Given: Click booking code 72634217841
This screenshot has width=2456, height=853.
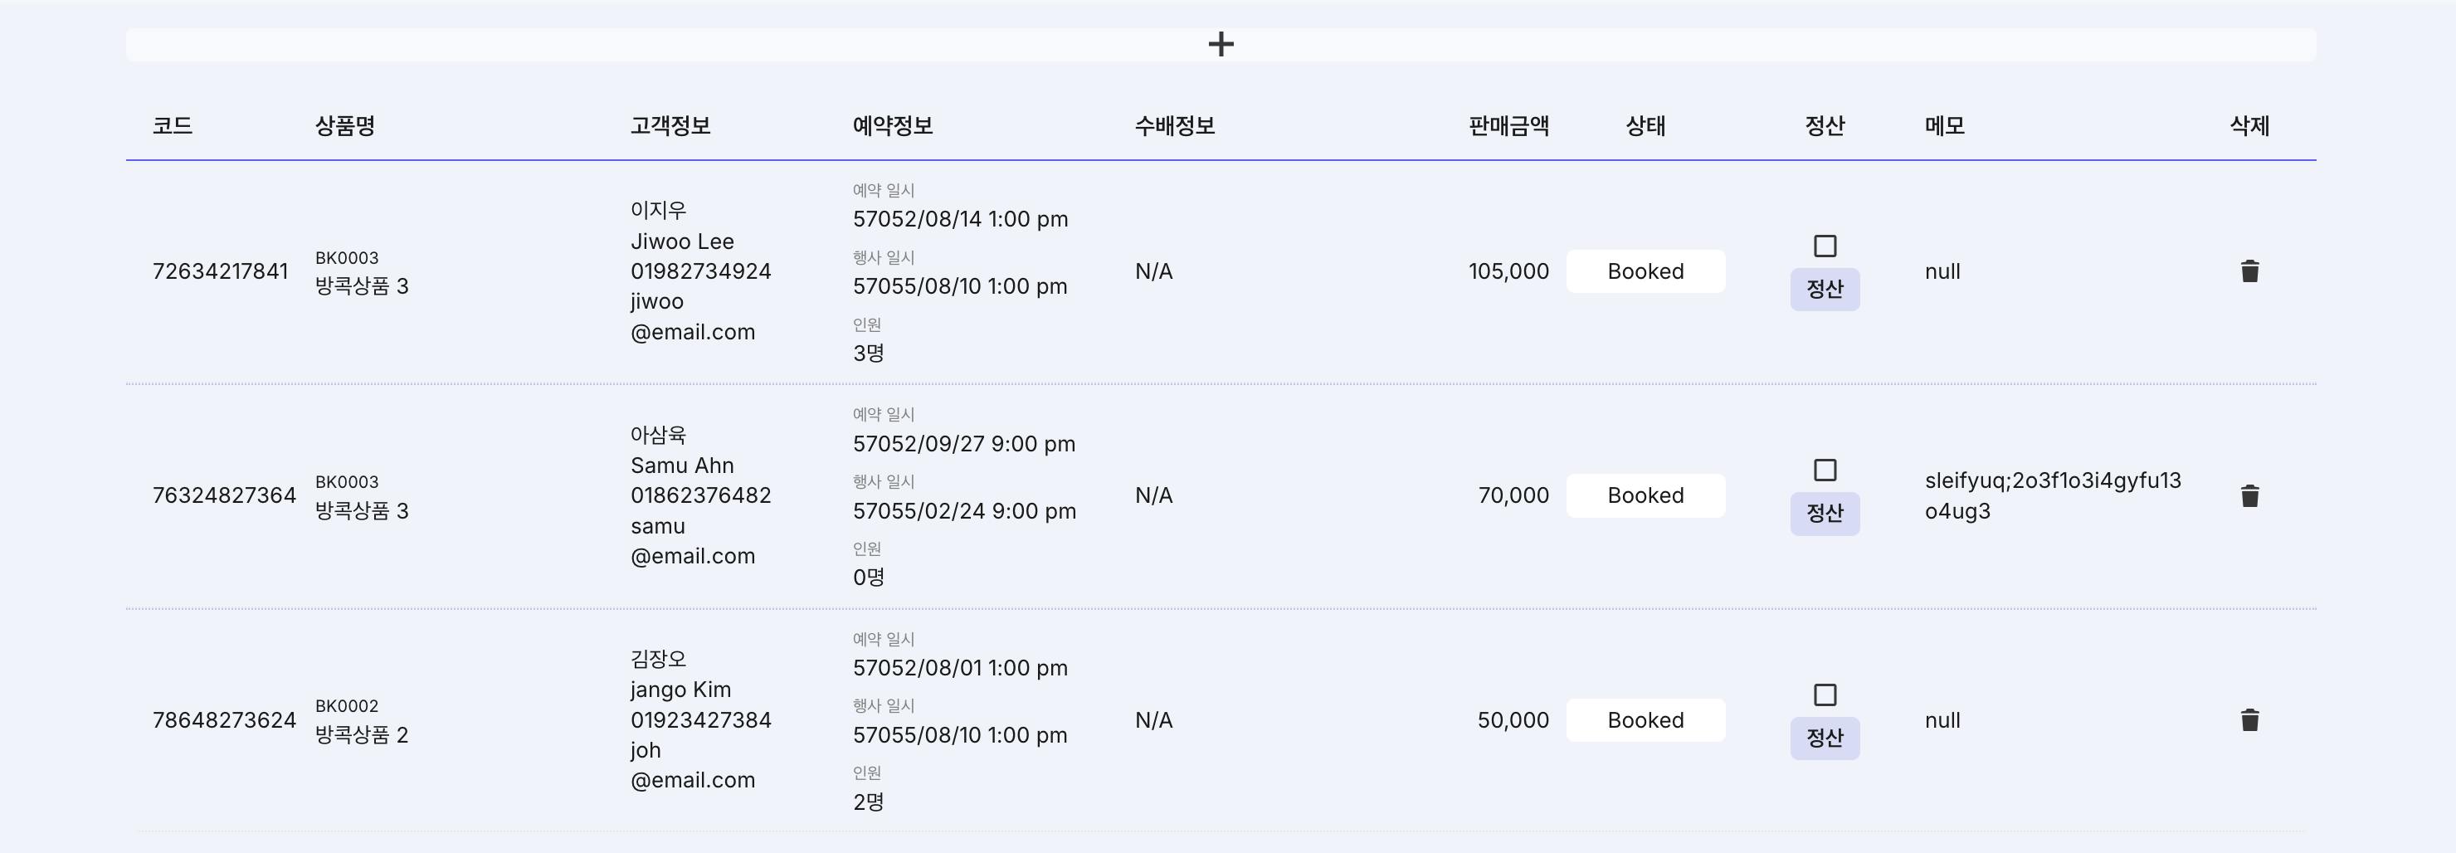Looking at the screenshot, I should tap(220, 271).
